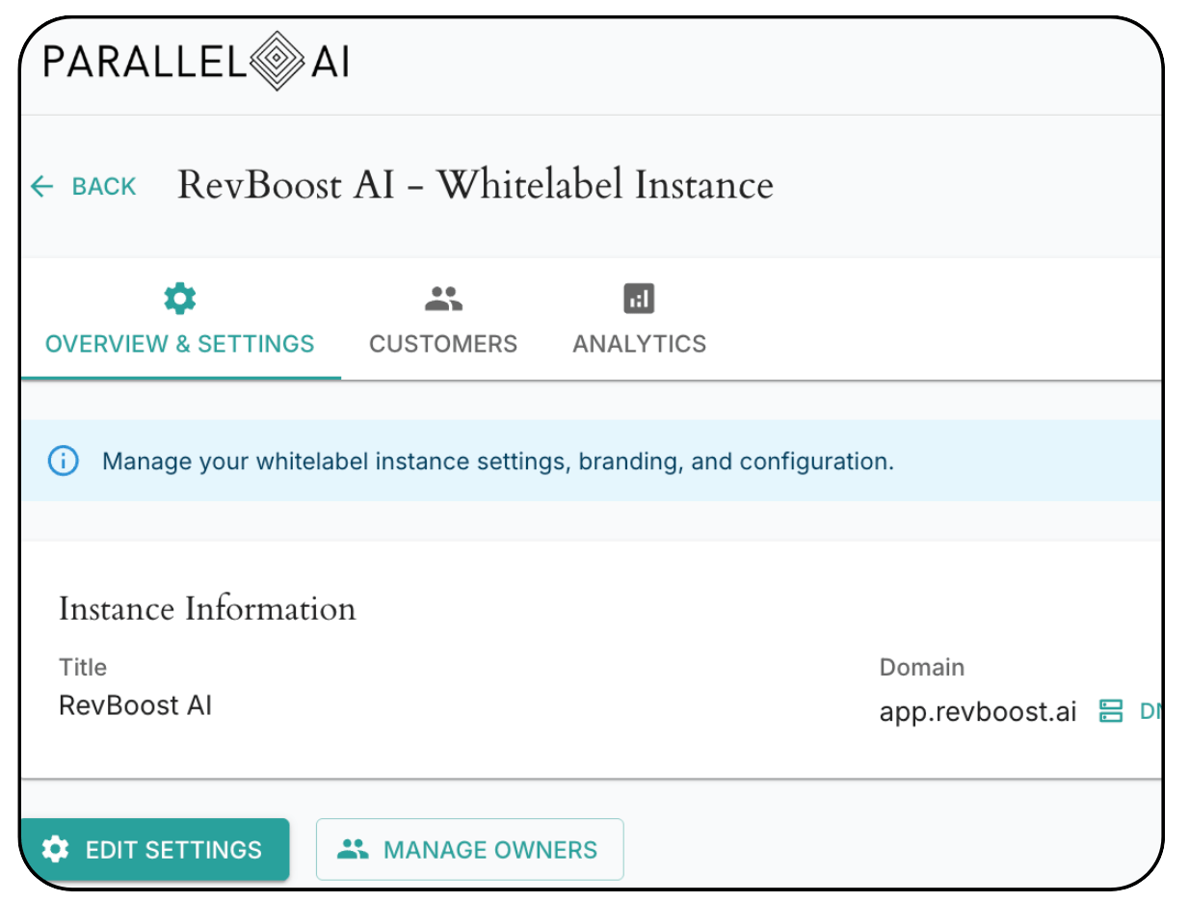Image resolution: width=1189 pixels, height=902 pixels.
Task: Click the people icon inside Manage Owners button
Action: [x=354, y=849]
